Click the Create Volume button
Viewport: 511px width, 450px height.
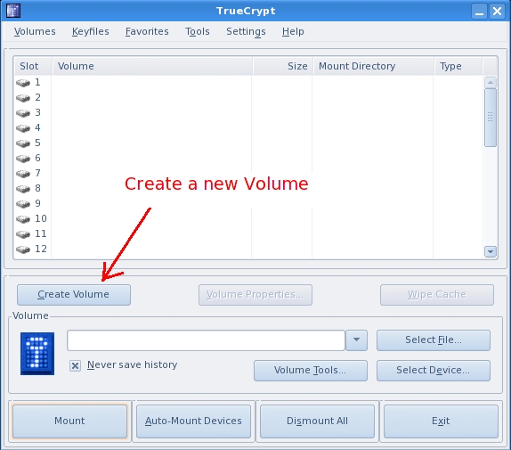pyautogui.click(x=74, y=295)
